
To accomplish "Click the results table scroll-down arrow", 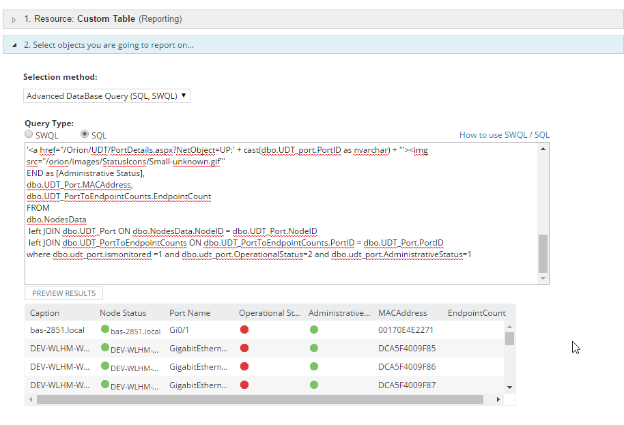I will 509,387.
